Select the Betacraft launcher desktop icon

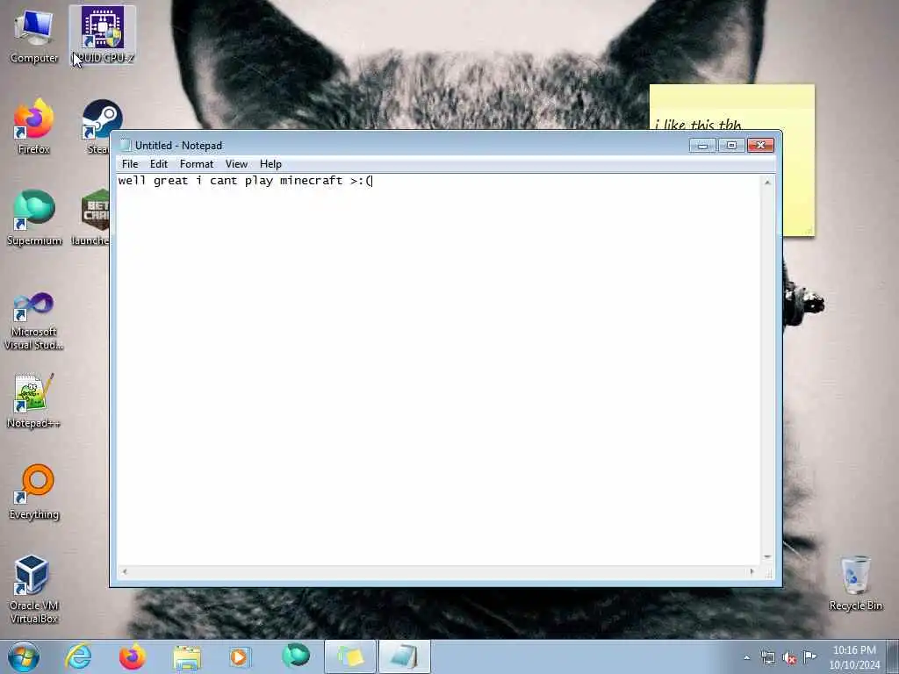point(91,218)
